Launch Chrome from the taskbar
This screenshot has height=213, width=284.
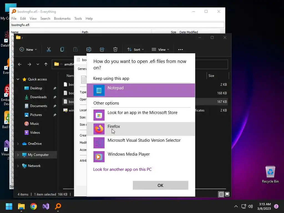34,206
